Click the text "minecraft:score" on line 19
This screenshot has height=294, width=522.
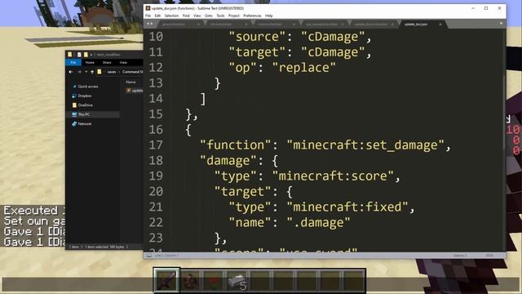pyautogui.click(x=333, y=176)
